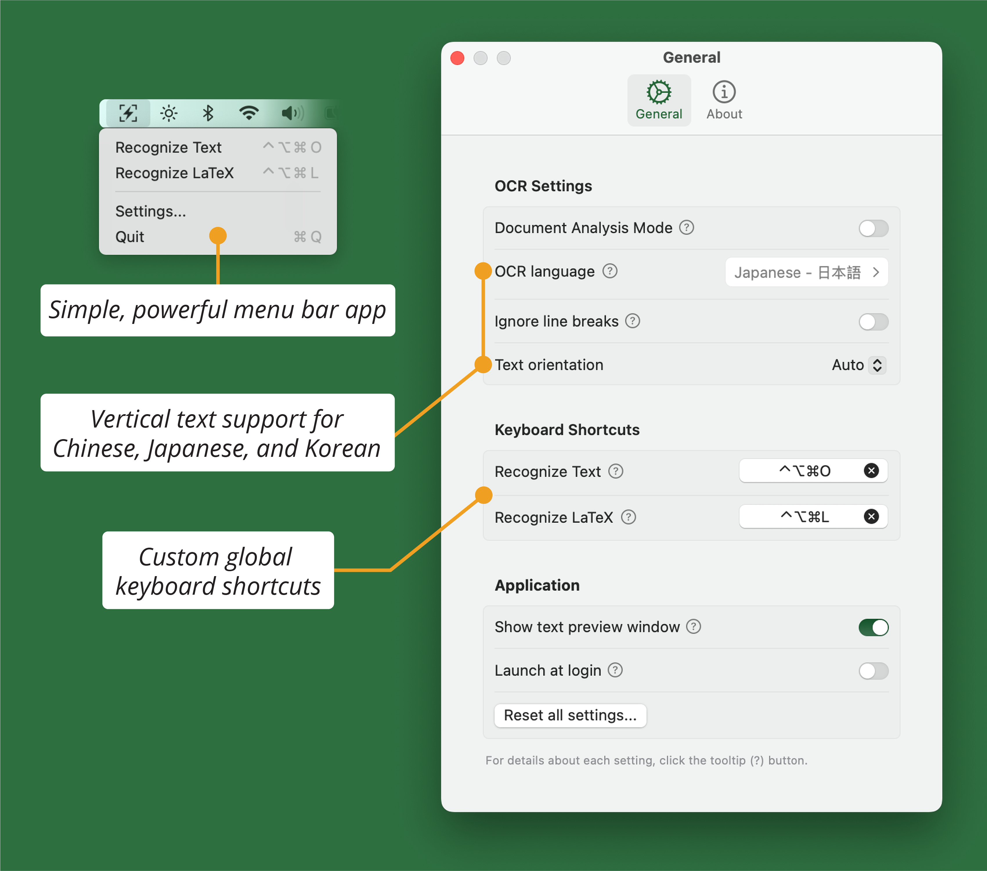
Task: Open the Wi-Fi menu bar icon
Action: [x=249, y=113]
